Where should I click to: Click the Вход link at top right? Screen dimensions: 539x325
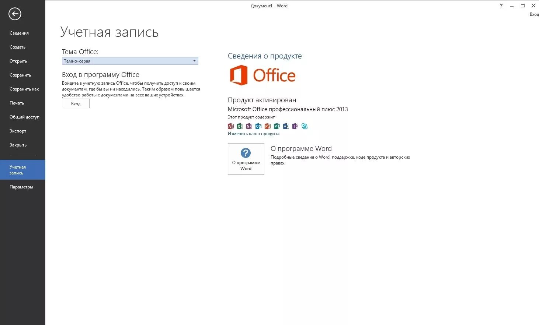tap(534, 14)
